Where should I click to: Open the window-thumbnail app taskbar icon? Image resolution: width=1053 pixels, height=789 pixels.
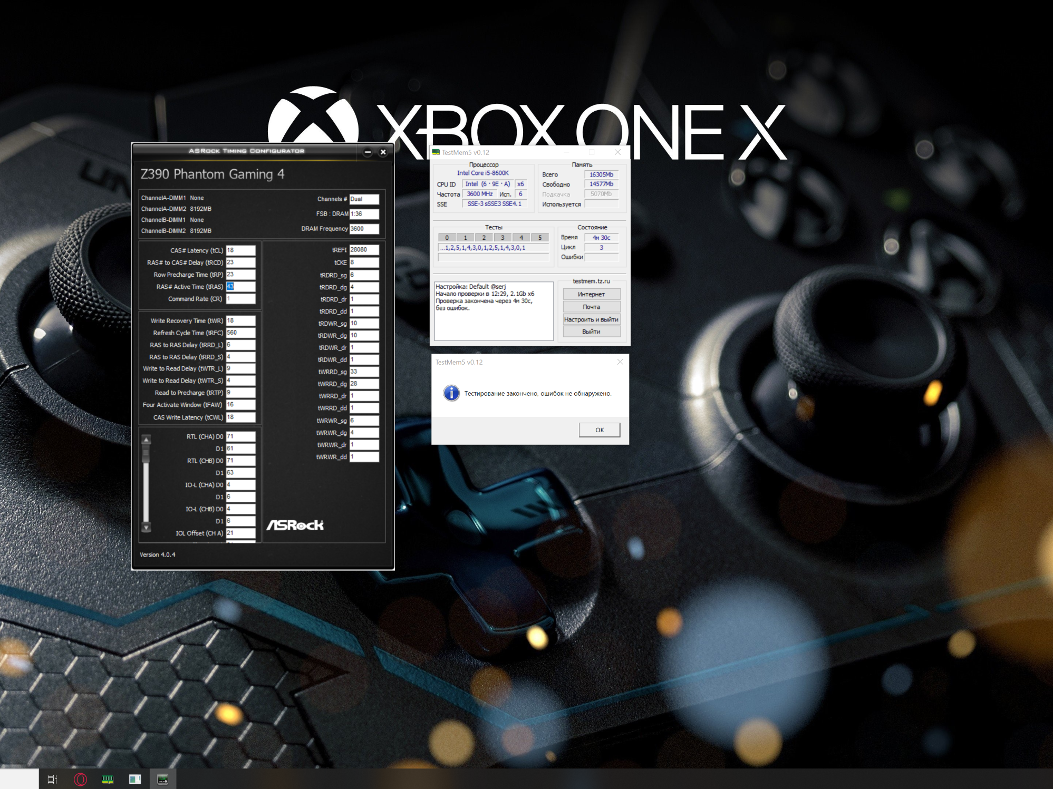click(x=135, y=779)
